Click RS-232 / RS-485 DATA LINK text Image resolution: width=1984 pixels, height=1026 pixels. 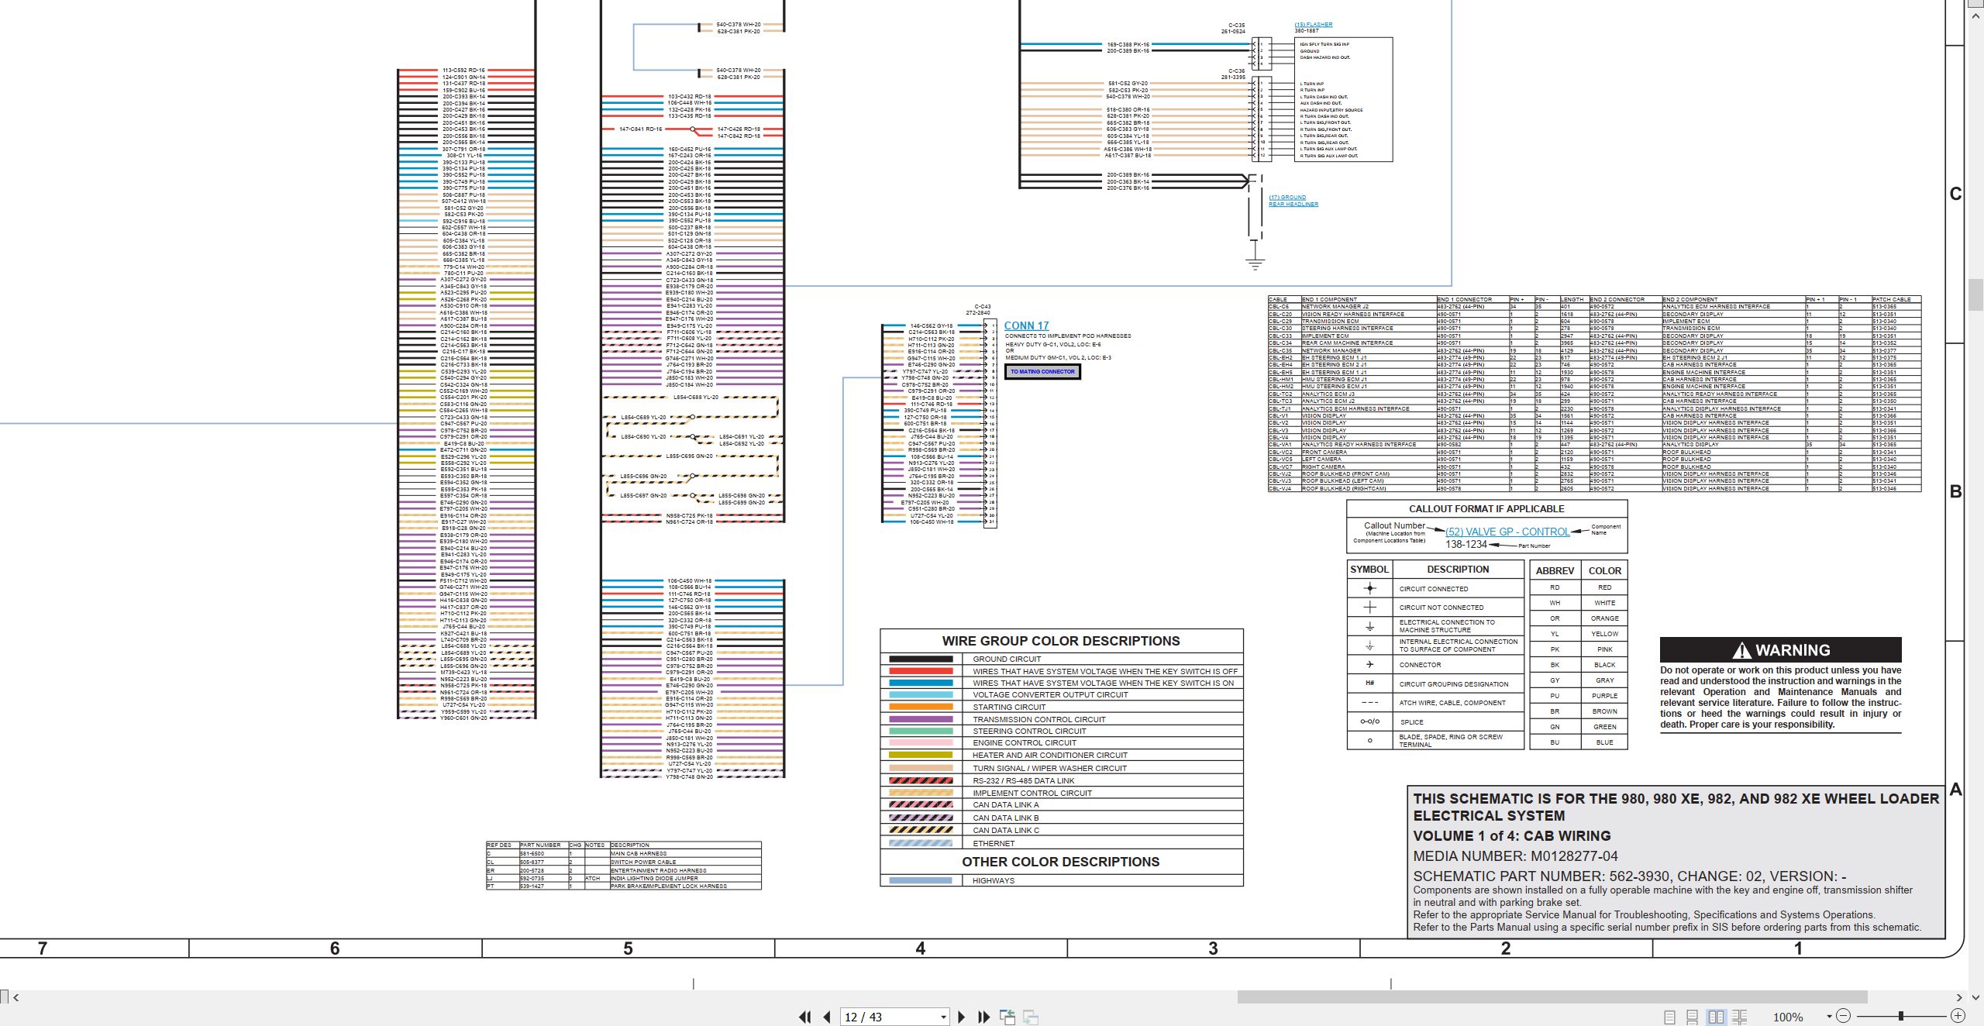point(1024,781)
